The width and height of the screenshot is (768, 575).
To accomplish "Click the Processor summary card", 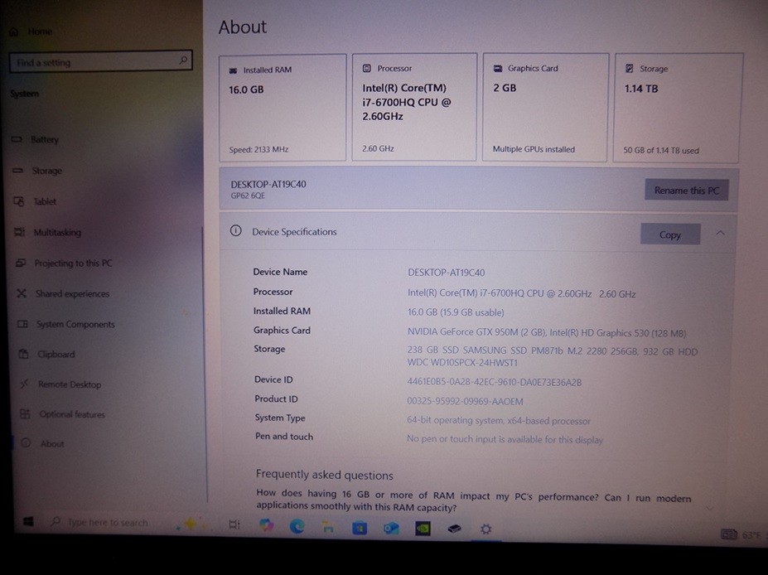I will tap(414, 107).
